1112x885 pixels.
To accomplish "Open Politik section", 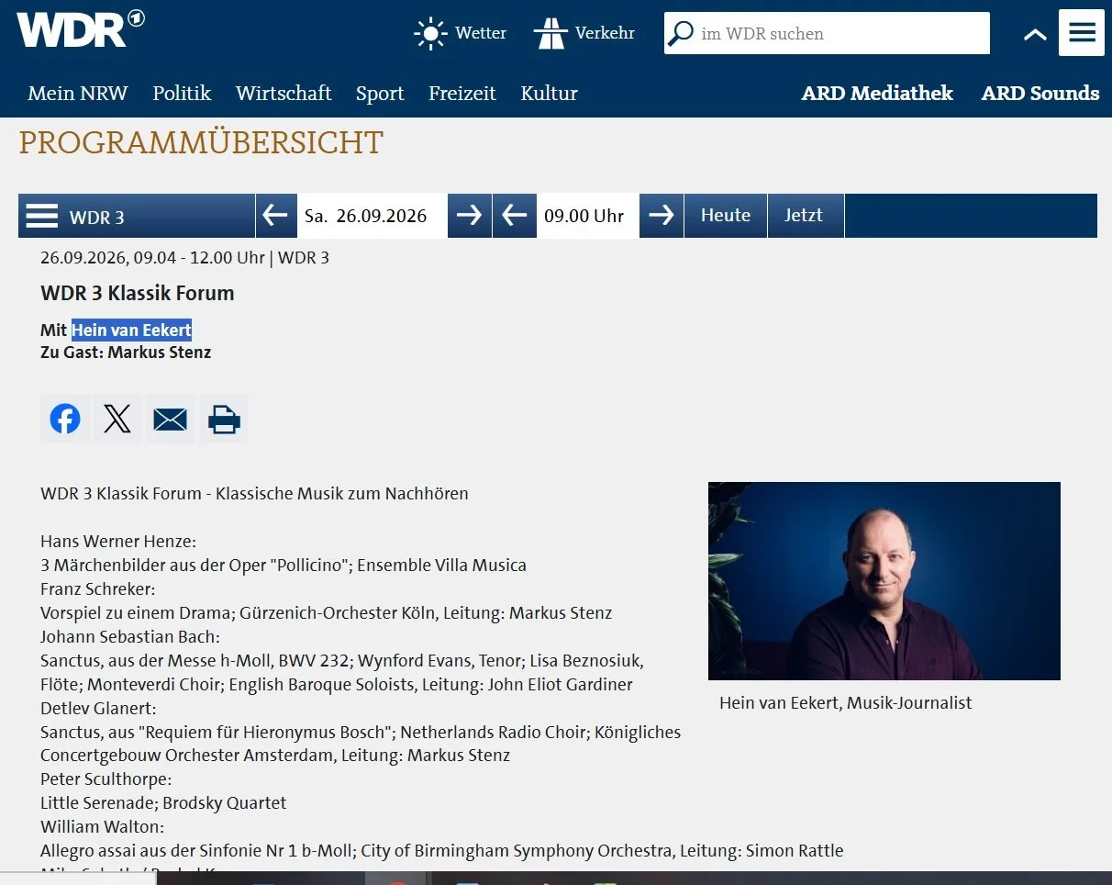I will (x=182, y=93).
